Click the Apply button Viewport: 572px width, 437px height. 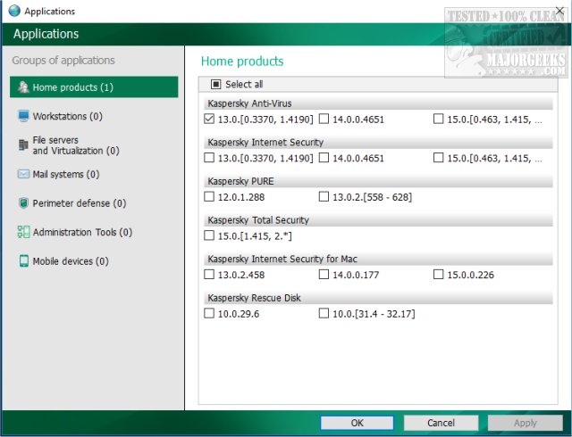(526, 423)
